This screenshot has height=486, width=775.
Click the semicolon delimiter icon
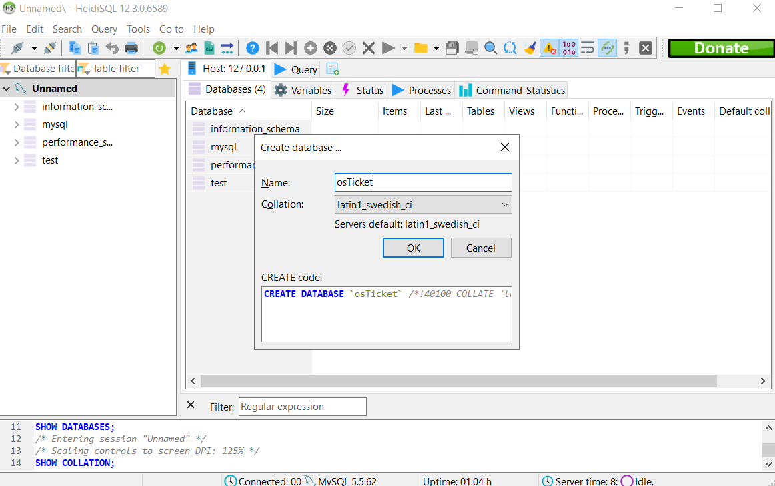pos(626,48)
